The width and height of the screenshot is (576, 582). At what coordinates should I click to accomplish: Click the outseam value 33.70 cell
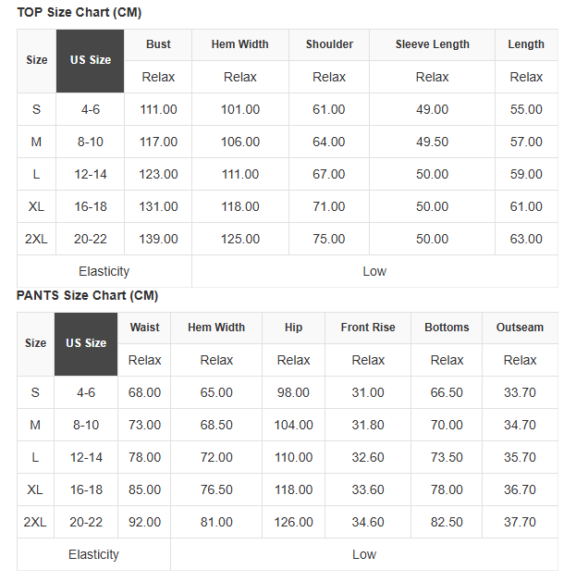pos(520,392)
